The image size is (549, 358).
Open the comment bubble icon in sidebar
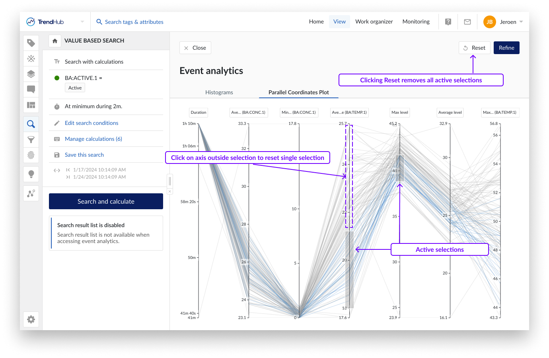31,89
